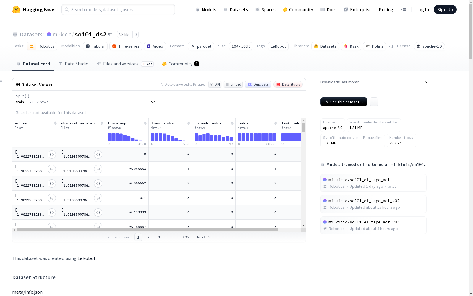The height and width of the screenshot is (296, 473).
Task: Click the episode_index histogram bars
Action: pyautogui.click(x=214, y=137)
